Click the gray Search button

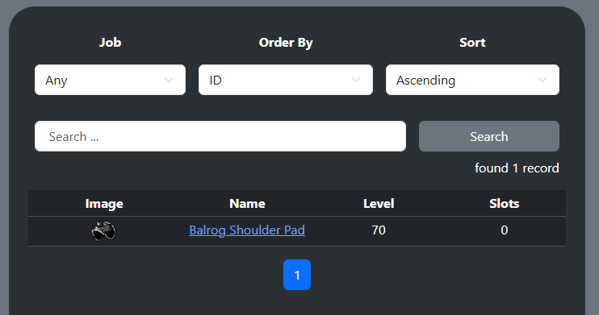(489, 136)
